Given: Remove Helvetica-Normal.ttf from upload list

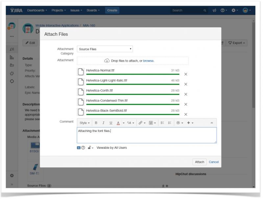Looking at the screenshot, I should 186,74.
